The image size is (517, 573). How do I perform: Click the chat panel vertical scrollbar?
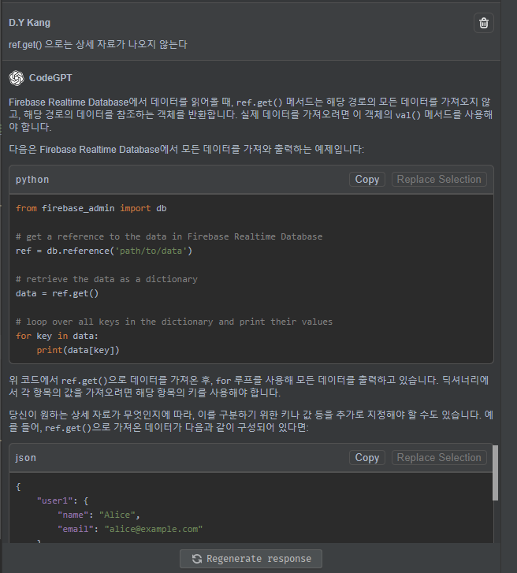[495, 472]
